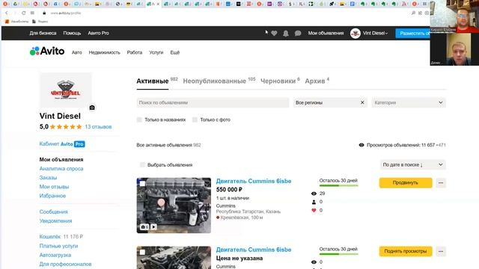Open Работа category
479x269 pixels.
[x=135, y=52]
